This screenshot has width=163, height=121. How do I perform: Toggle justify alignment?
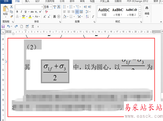click(x=77, y=11)
